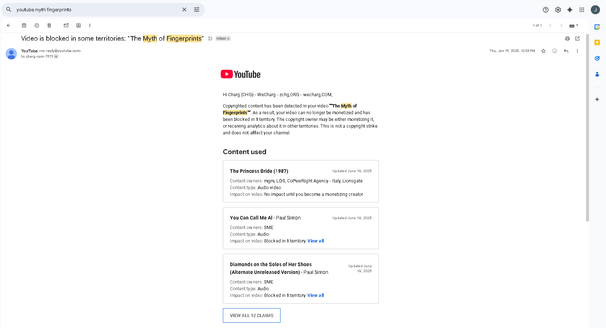Reply to the YouTube email
The width and height of the screenshot is (606, 328).
[566, 51]
